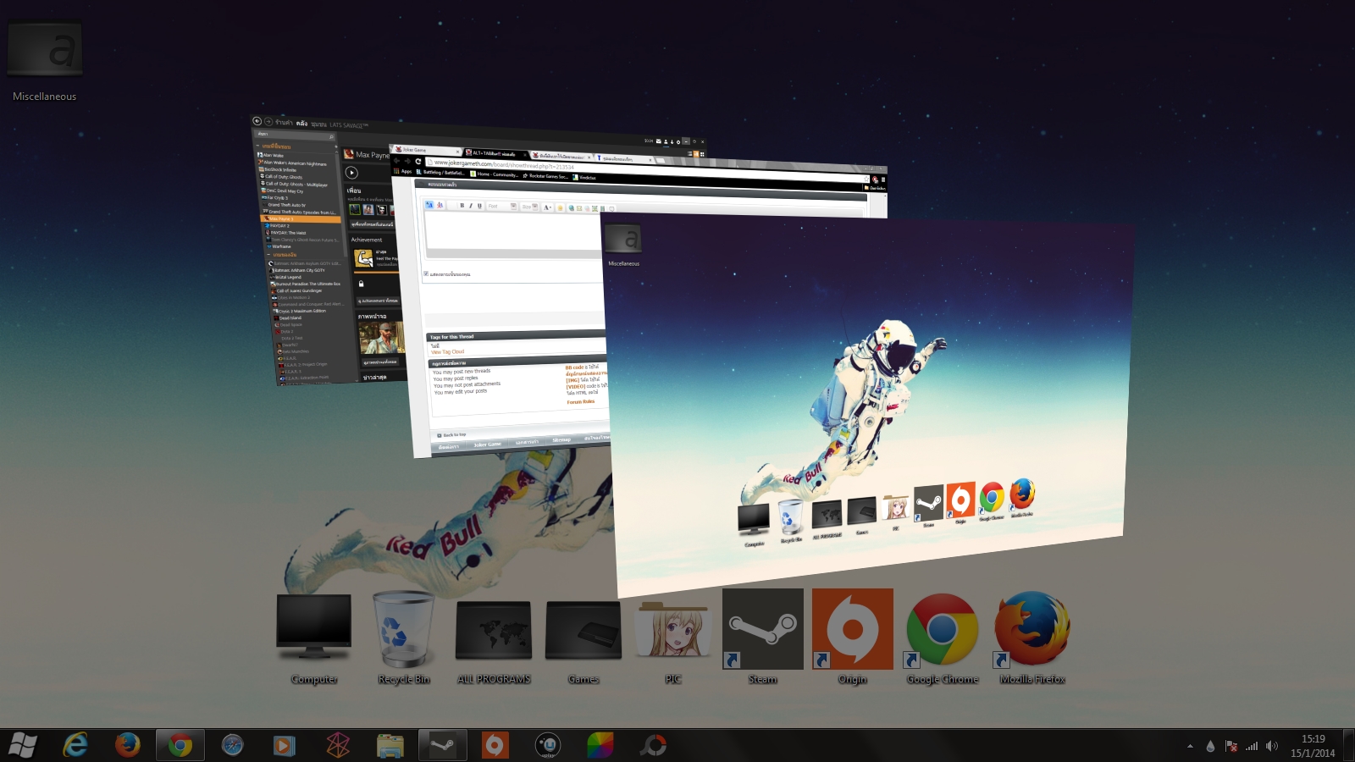Open the film-strip media player taskbar icon

[285, 746]
